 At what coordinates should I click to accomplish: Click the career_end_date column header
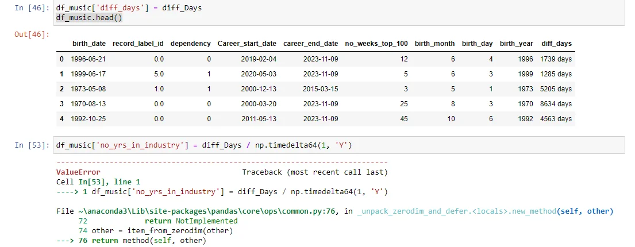click(x=310, y=44)
